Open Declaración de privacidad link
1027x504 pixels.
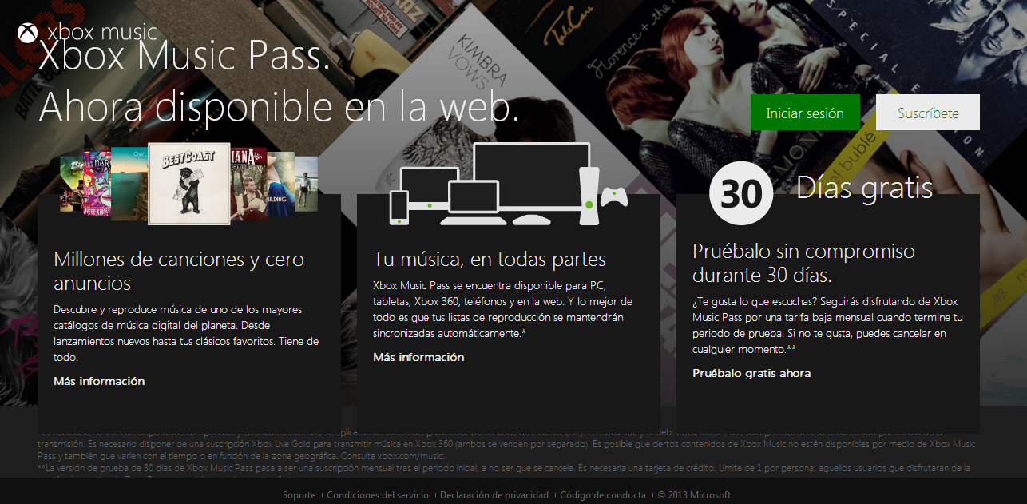click(x=494, y=495)
